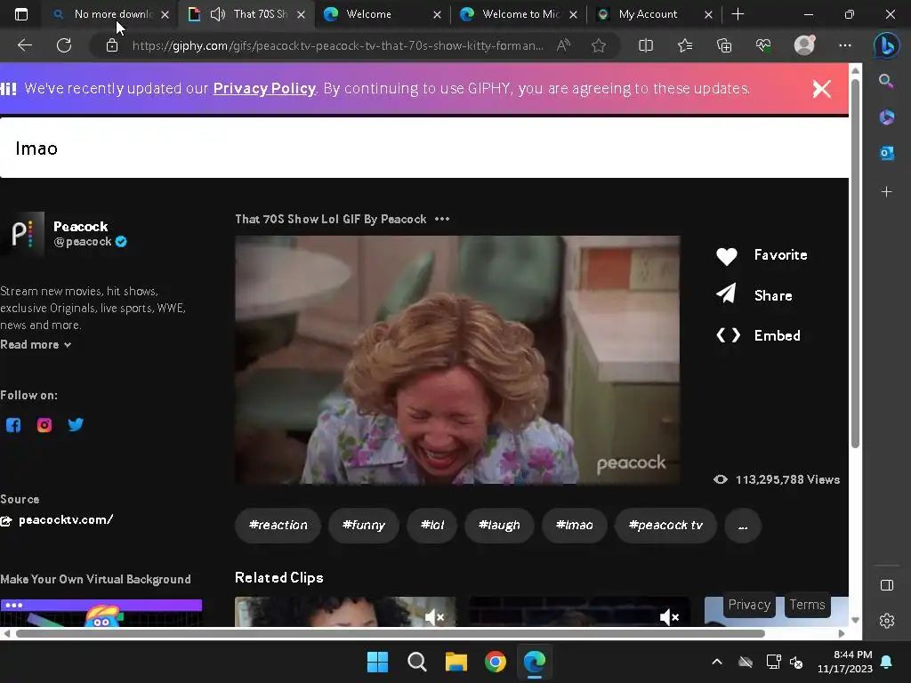Open Peacock's Twitter page icon
This screenshot has height=683, width=911.
tap(76, 425)
